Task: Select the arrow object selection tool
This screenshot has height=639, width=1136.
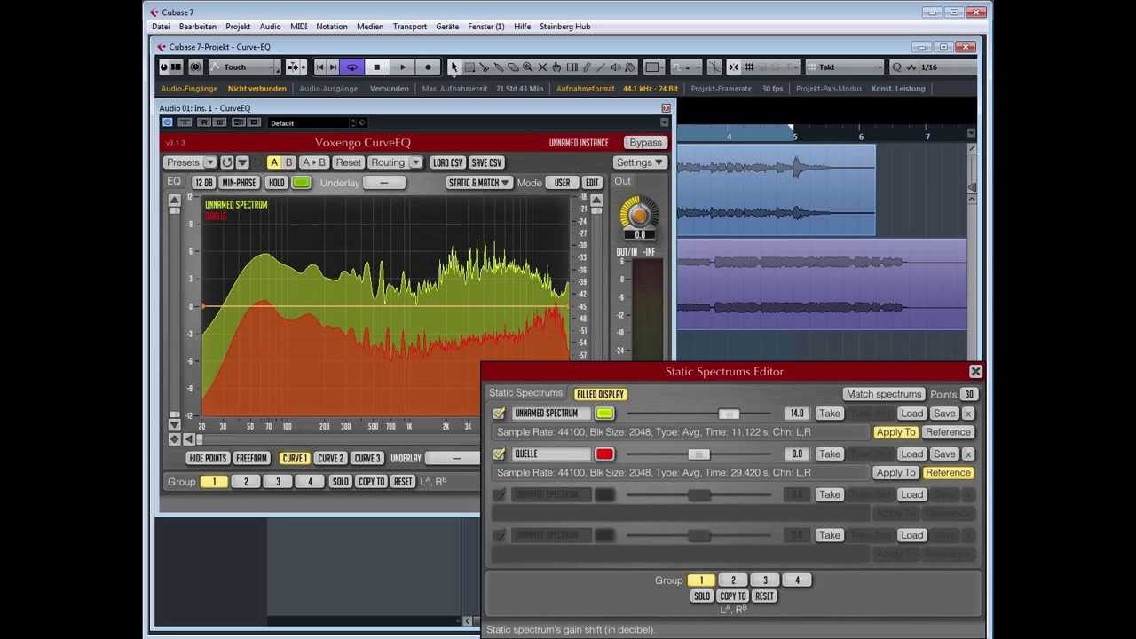Action: tap(454, 67)
